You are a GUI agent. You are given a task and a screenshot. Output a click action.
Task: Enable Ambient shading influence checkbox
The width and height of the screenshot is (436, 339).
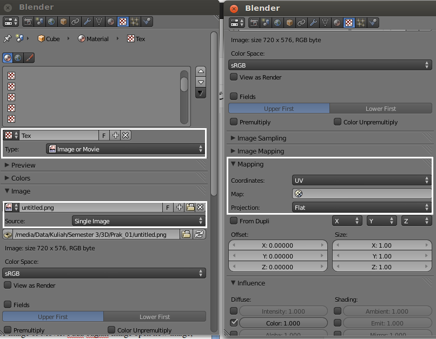(x=338, y=311)
